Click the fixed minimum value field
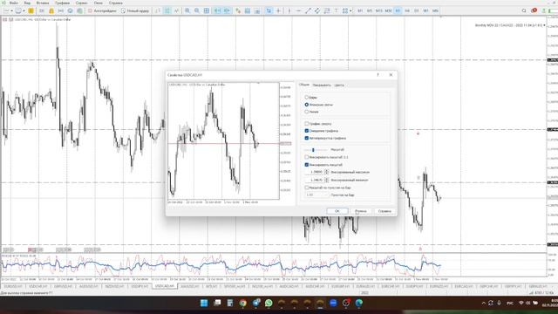This screenshot has width=558, height=314. click(x=315, y=181)
